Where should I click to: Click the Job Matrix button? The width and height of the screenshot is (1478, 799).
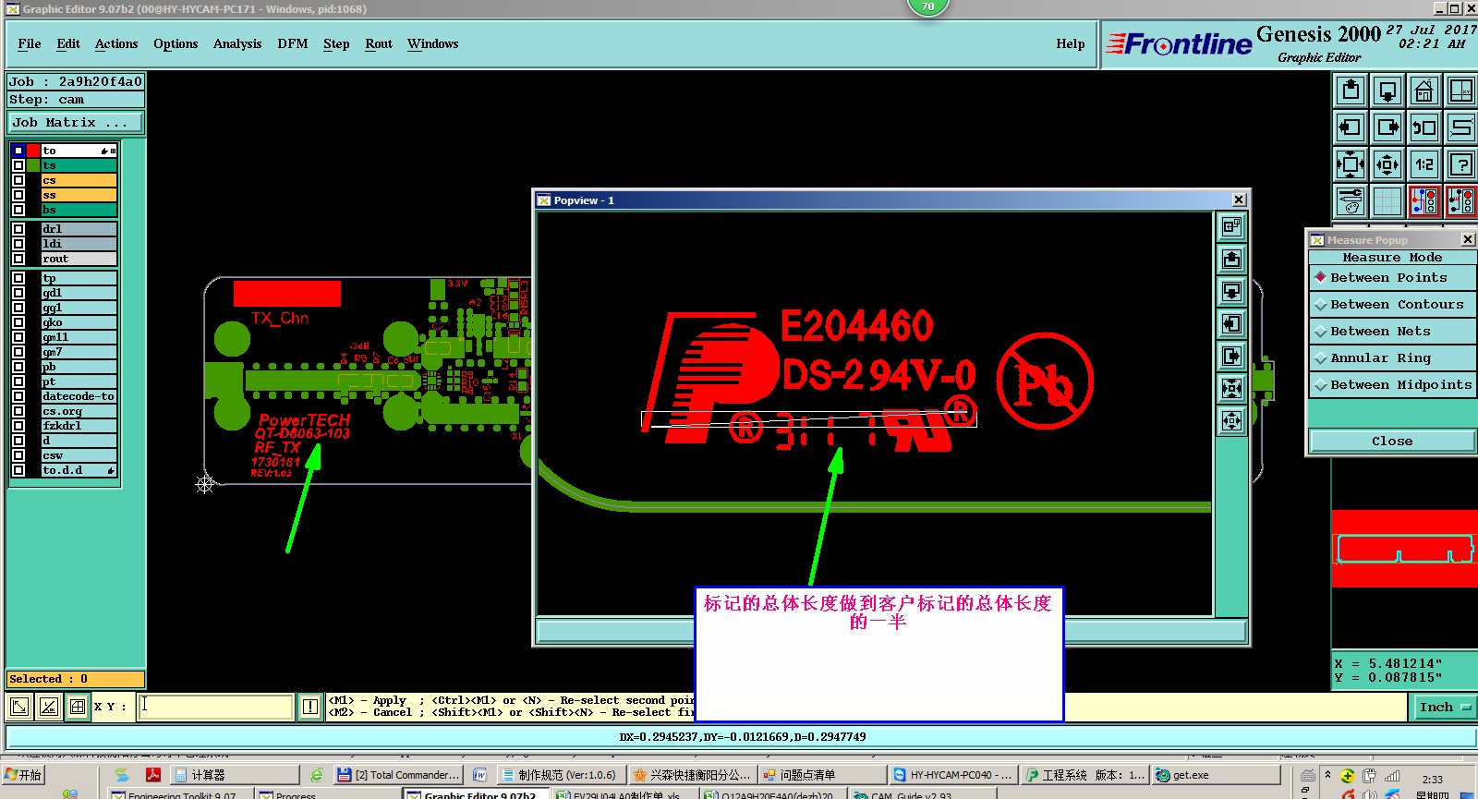[76, 122]
